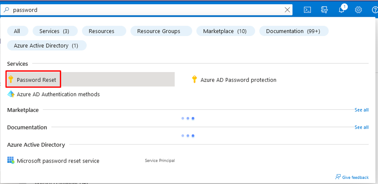Click the Marketplace section heading
378x184 pixels.
pos(23,110)
